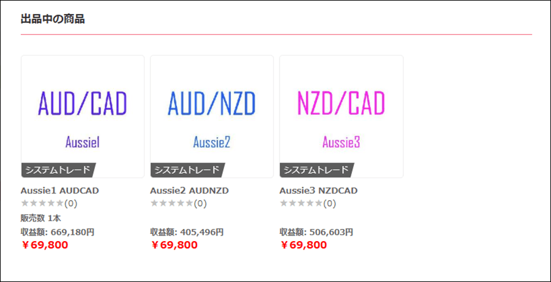Viewport: 551px width, 282px height.
Task: Click the ¥69,800 price of Aussie1
Action: [45, 245]
